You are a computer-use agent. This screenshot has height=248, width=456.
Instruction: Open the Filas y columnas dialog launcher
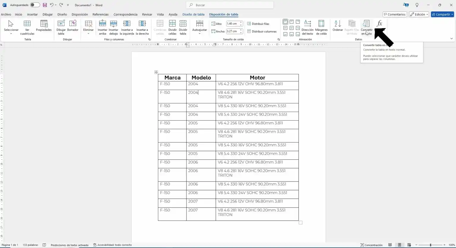[149, 39]
